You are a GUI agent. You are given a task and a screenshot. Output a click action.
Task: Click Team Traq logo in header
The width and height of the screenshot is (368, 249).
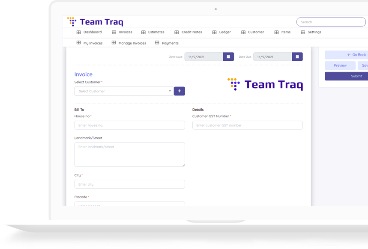tap(95, 22)
